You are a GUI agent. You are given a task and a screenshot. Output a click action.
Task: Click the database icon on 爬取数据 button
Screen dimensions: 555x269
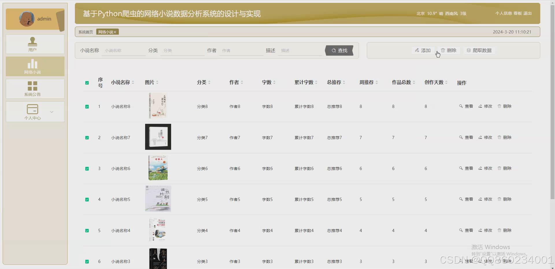tap(469, 50)
